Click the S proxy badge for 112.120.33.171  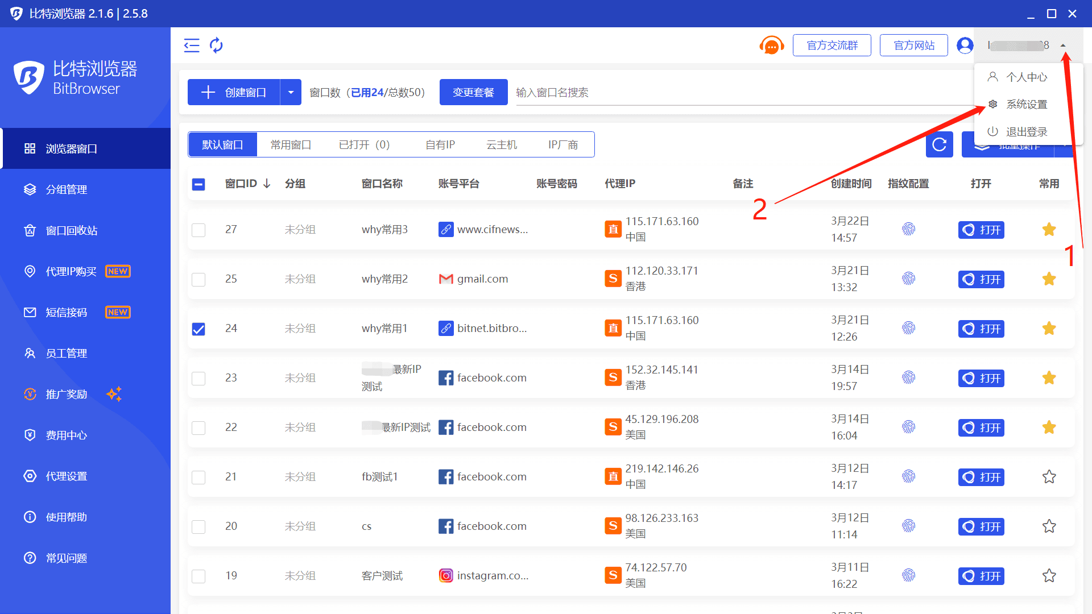tap(613, 279)
